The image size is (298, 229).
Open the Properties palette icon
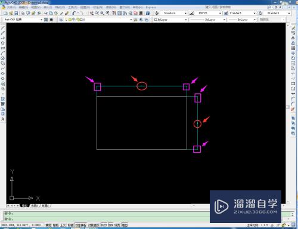[114, 13]
